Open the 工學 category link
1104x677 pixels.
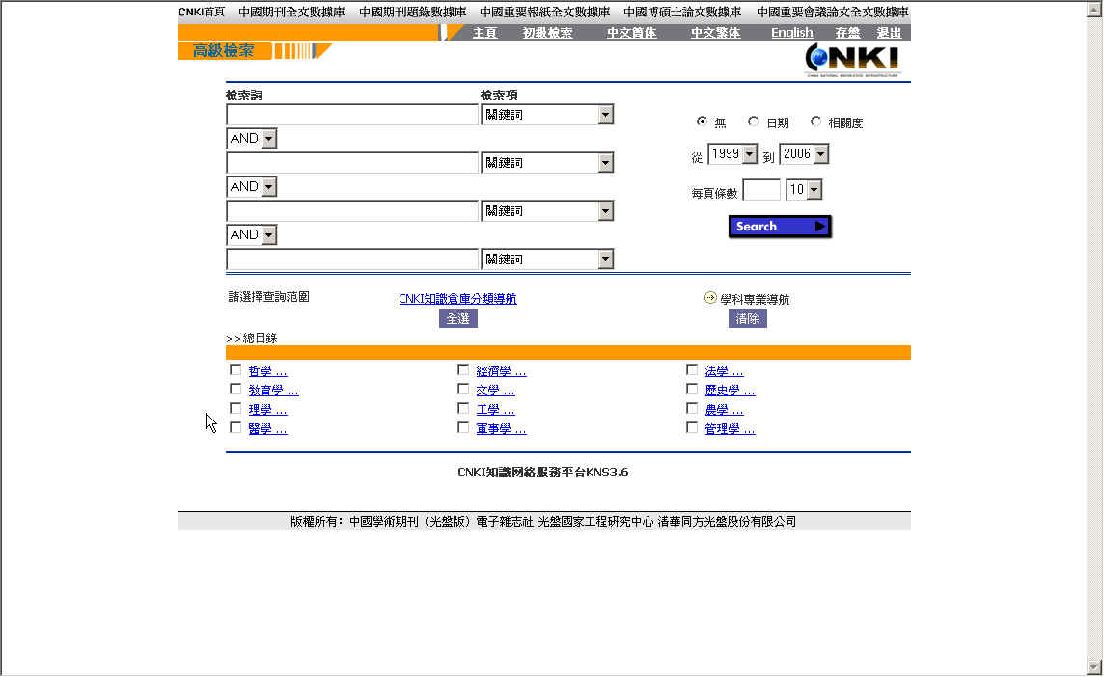(495, 410)
